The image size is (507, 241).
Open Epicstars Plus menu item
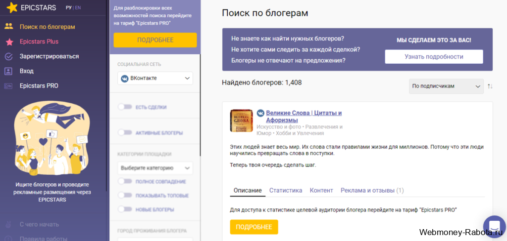pyautogui.click(x=39, y=41)
